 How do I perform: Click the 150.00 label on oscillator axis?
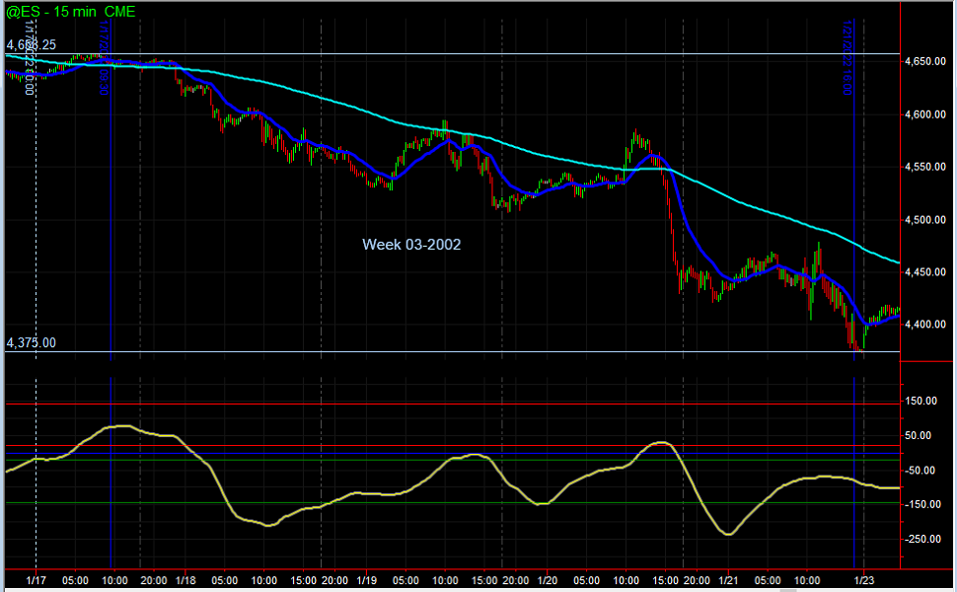point(926,401)
